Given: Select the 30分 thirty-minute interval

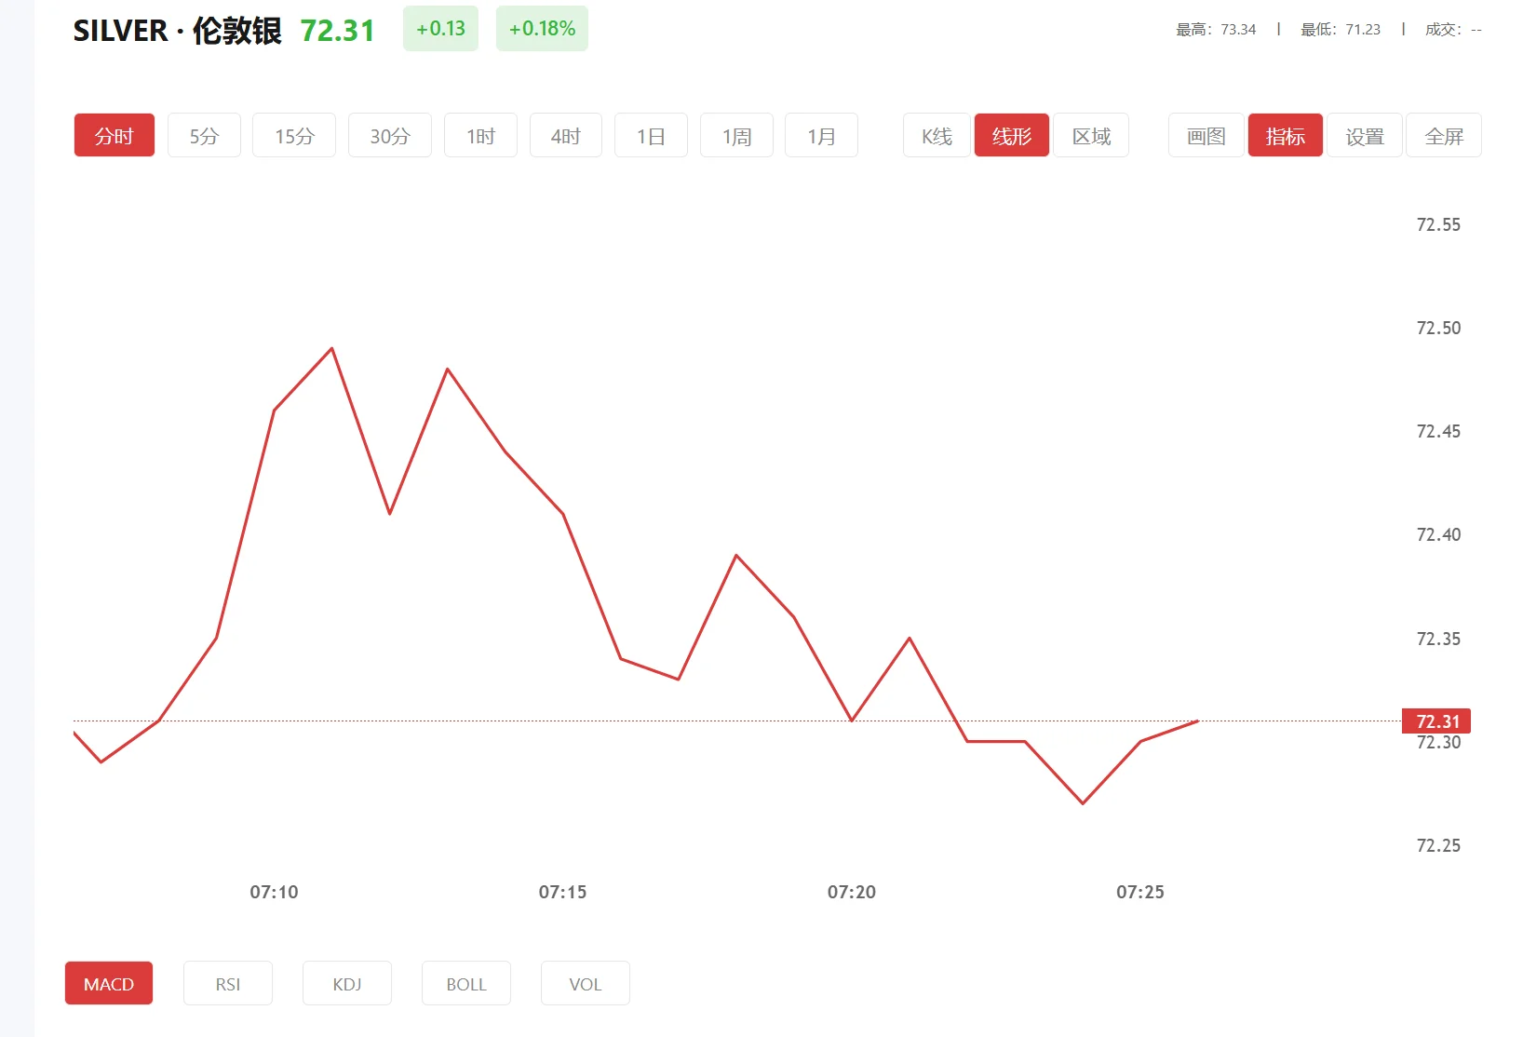Looking at the screenshot, I should pyautogui.click(x=389, y=135).
